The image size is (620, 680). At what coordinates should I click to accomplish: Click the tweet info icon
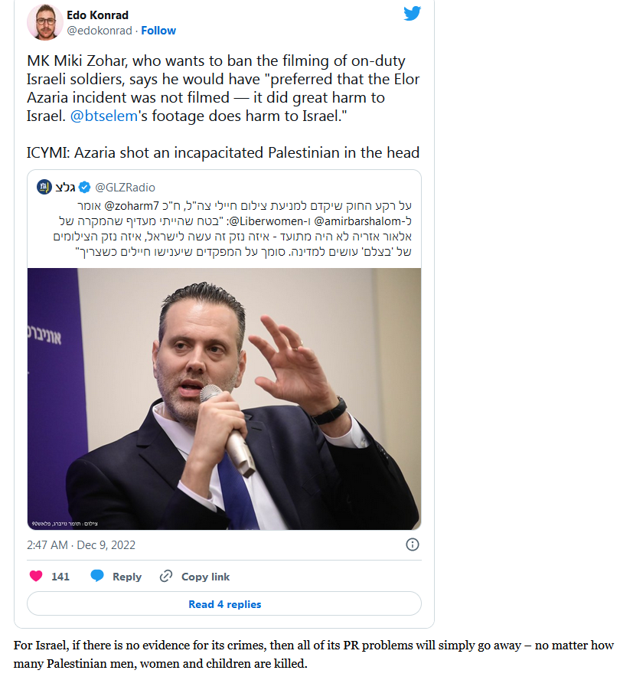pyautogui.click(x=412, y=544)
